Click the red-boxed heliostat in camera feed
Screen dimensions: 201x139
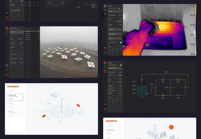point(65,57)
